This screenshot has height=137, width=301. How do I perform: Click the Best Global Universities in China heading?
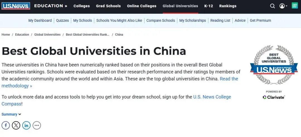click(x=94, y=51)
